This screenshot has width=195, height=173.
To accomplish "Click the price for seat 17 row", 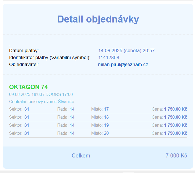I will [x=169, y=109].
